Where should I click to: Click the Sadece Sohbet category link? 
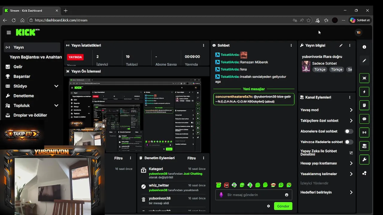click(324, 63)
